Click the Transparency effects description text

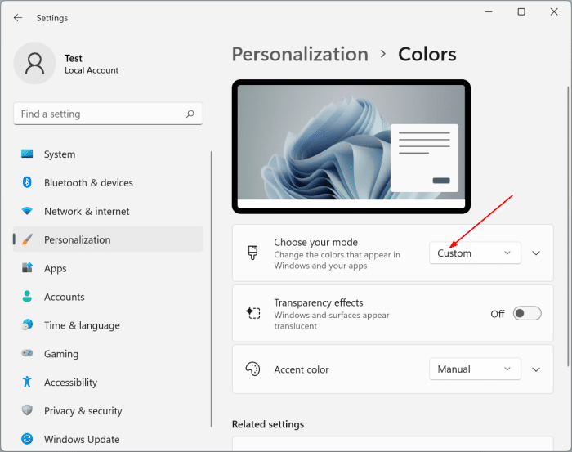[x=332, y=320]
